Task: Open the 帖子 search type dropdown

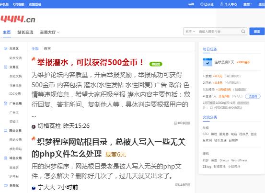Action: pyautogui.click(x=190, y=32)
